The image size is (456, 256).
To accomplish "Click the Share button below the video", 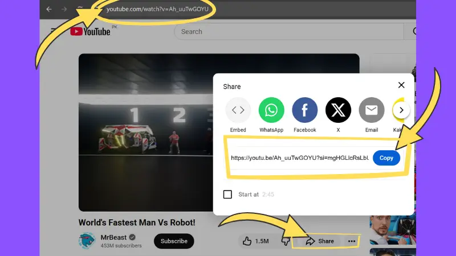I will 320,241.
